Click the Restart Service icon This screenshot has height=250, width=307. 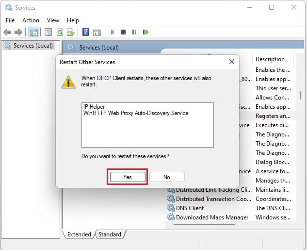tap(145, 32)
